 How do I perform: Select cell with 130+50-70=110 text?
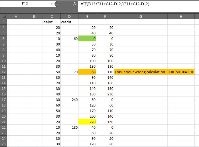[181, 72]
